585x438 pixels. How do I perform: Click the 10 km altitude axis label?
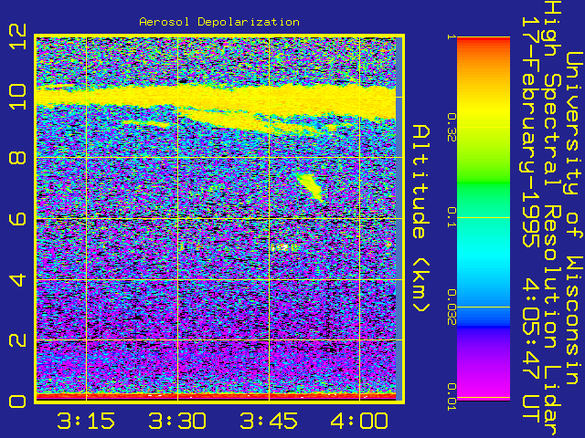coord(17,97)
